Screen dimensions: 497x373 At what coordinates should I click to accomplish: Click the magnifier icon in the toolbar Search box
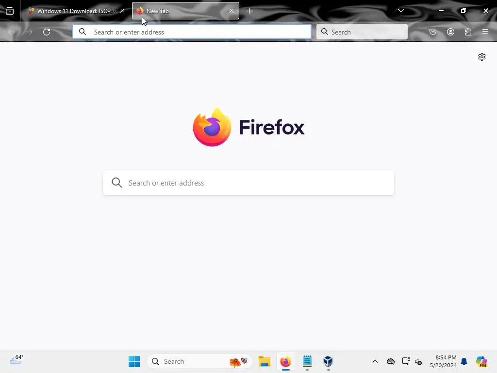coord(324,32)
